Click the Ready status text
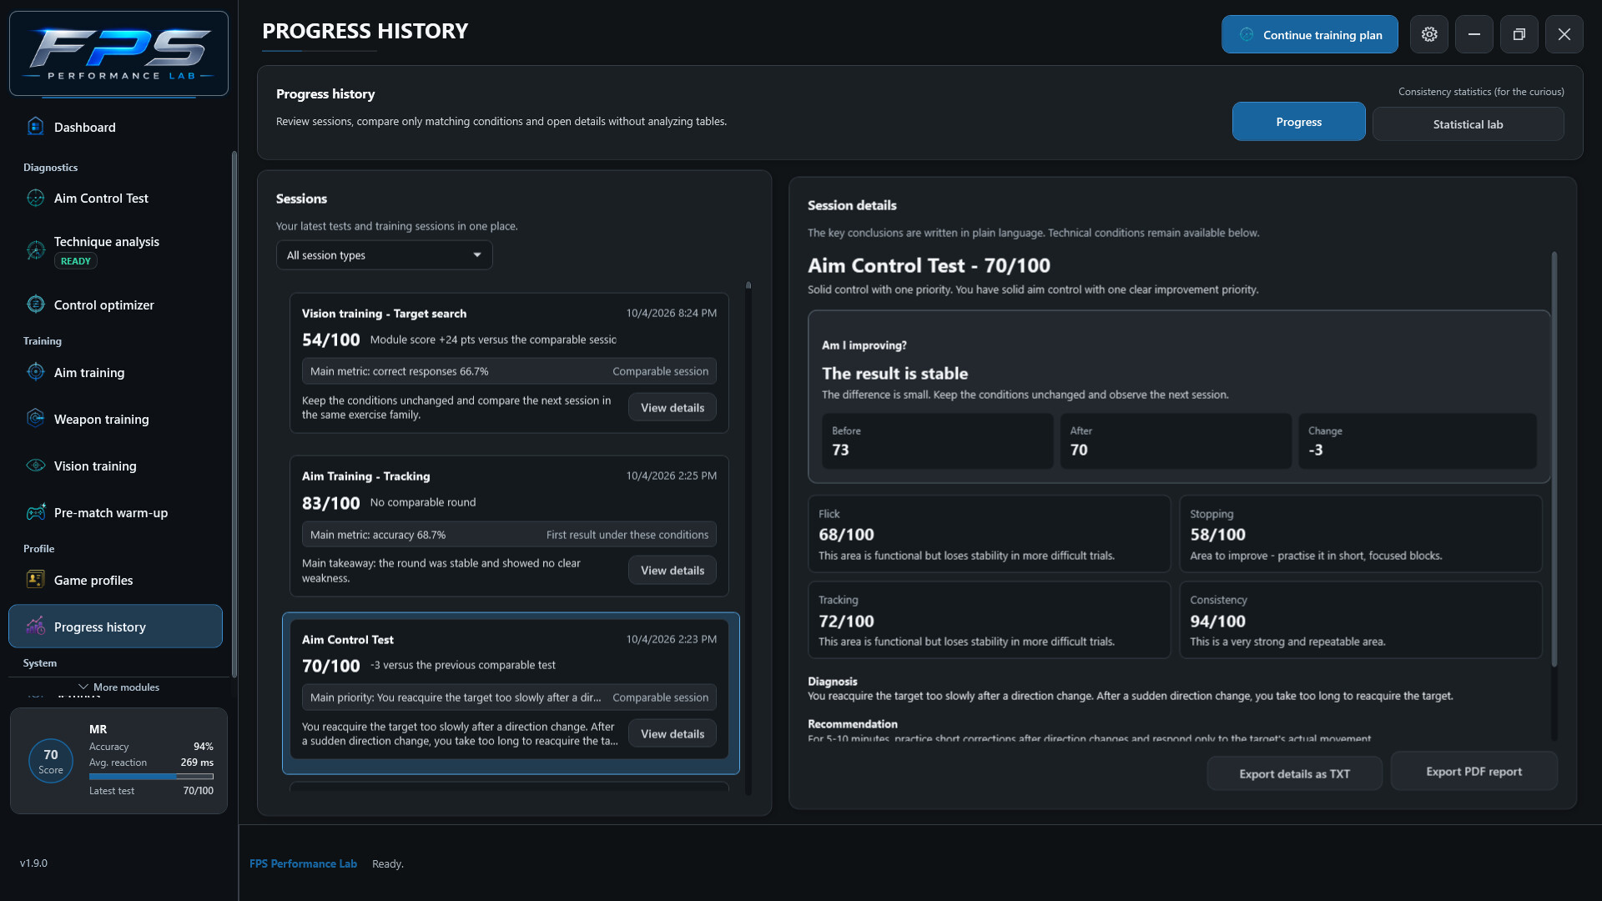 point(387,863)
